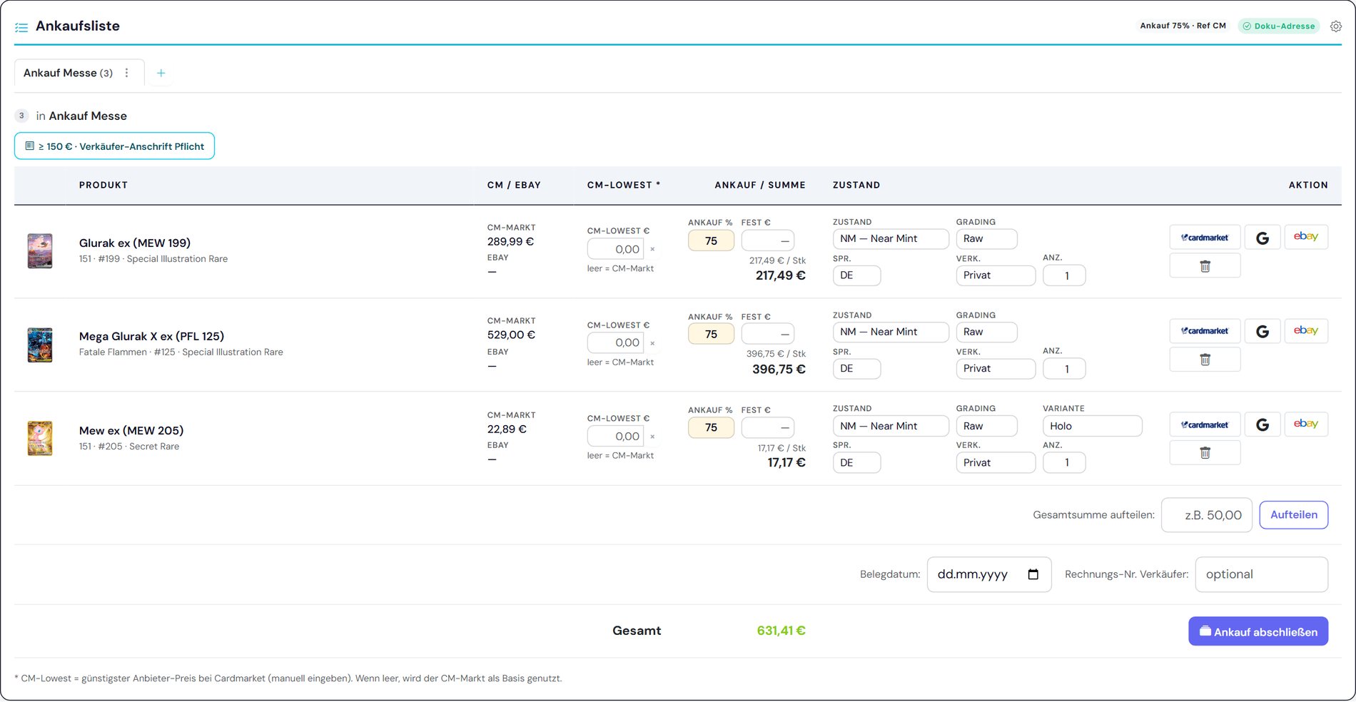Open Zustand dropdown for Glurak ex (MEW 199)
This screenshot has height=702, width=1356.
tap(891, 239)
